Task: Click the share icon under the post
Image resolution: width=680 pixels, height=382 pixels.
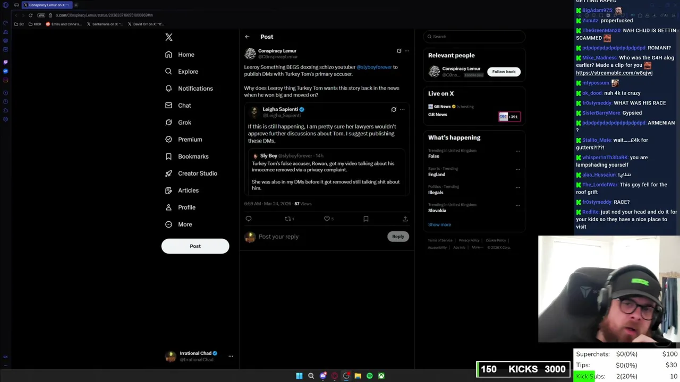Action: 405,219
